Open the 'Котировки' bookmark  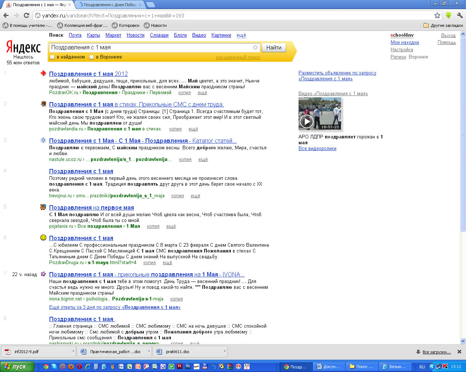pos(126,25)
